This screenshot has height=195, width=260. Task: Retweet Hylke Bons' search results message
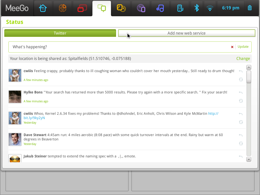click(241, 101)
